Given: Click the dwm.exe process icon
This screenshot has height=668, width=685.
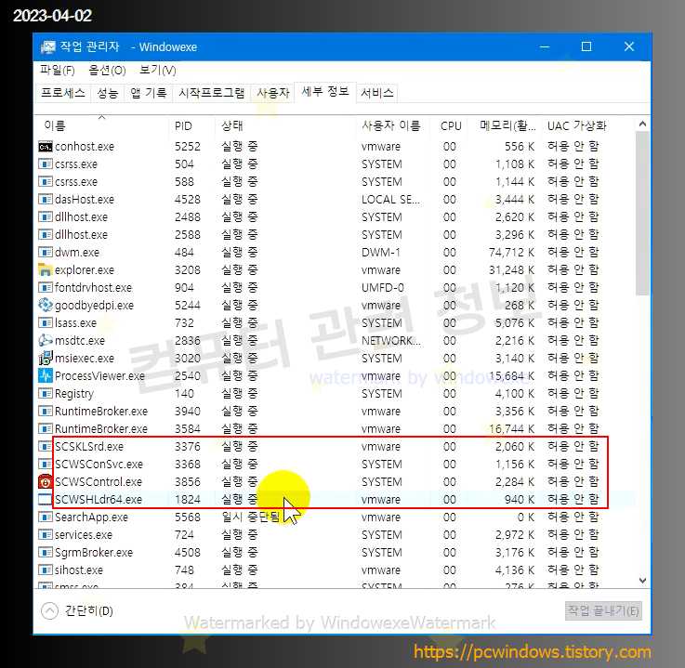Looking at the screenshot, I should (x=45, y=253).
